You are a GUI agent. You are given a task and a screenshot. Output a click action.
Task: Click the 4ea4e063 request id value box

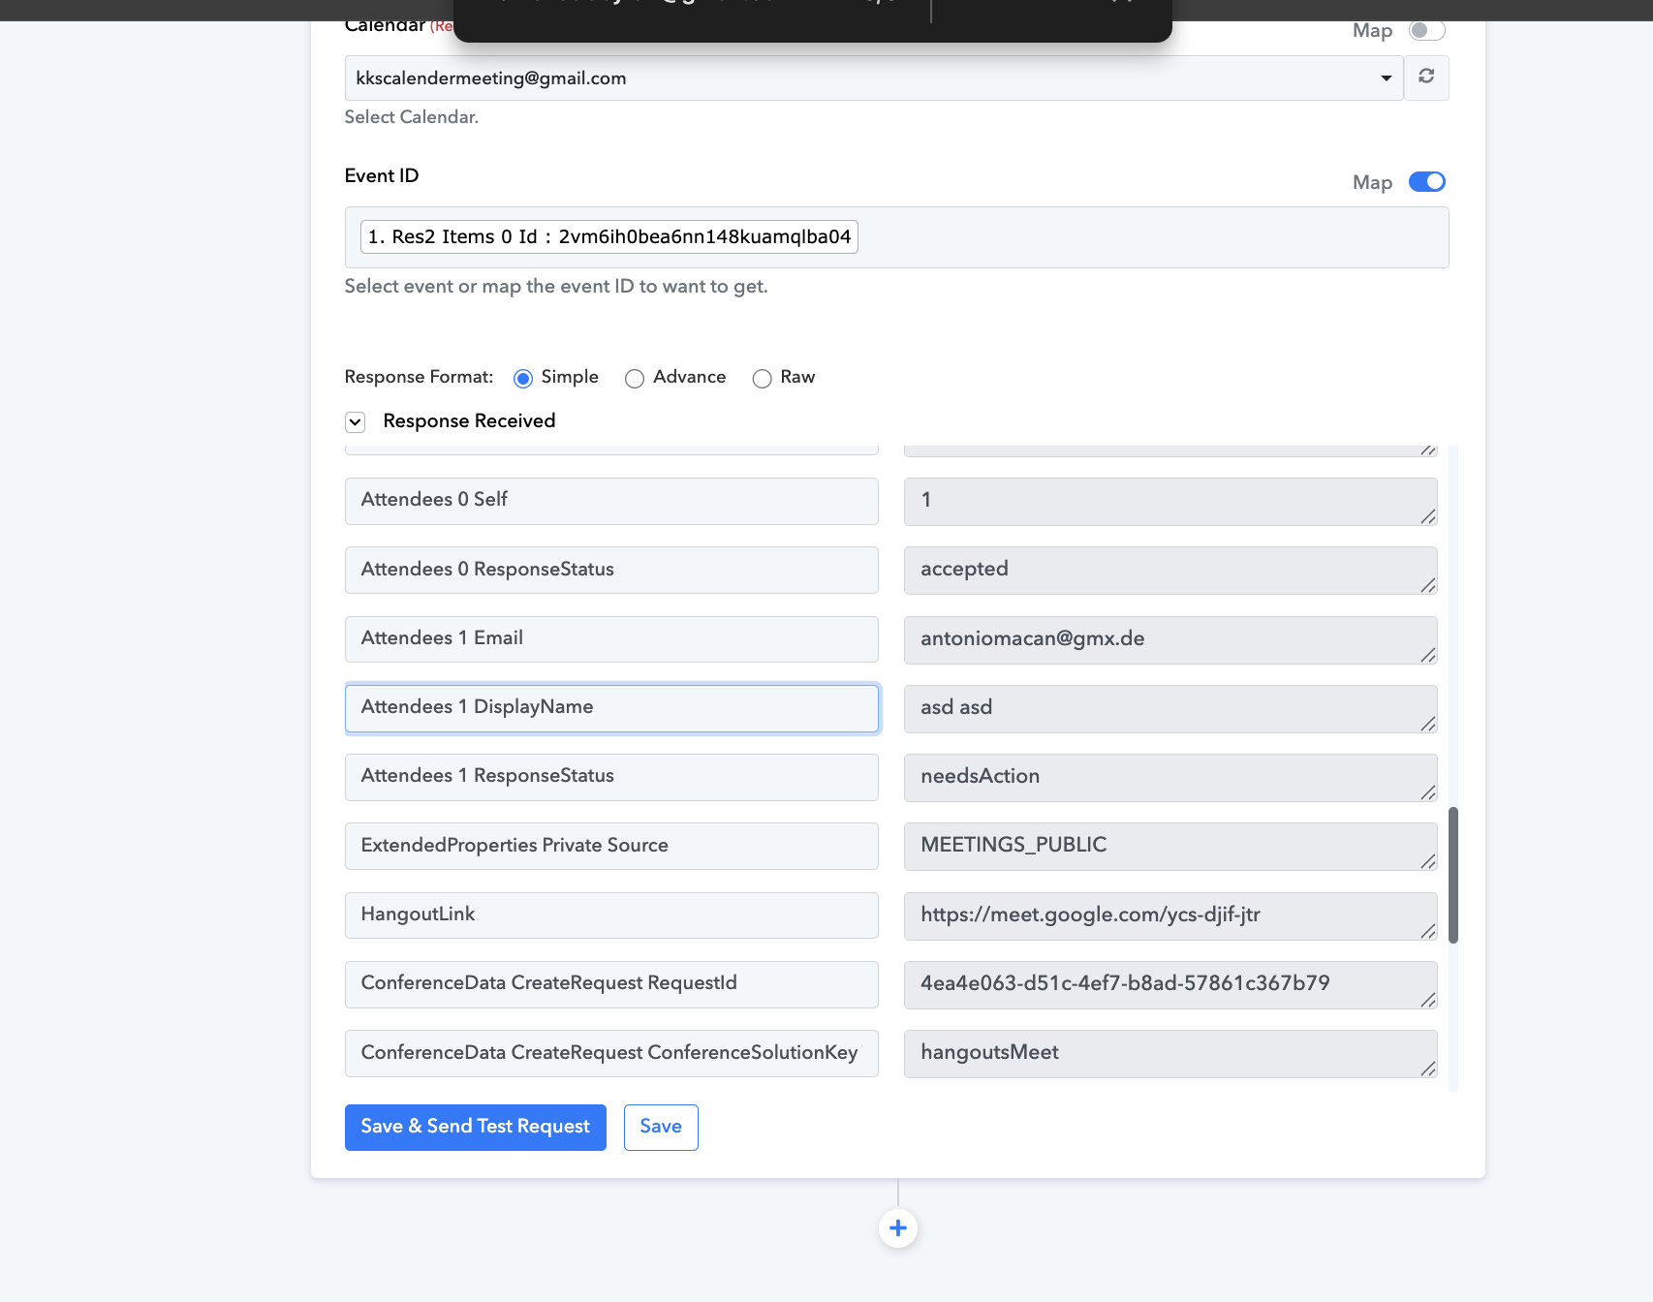coord(1170,985)
